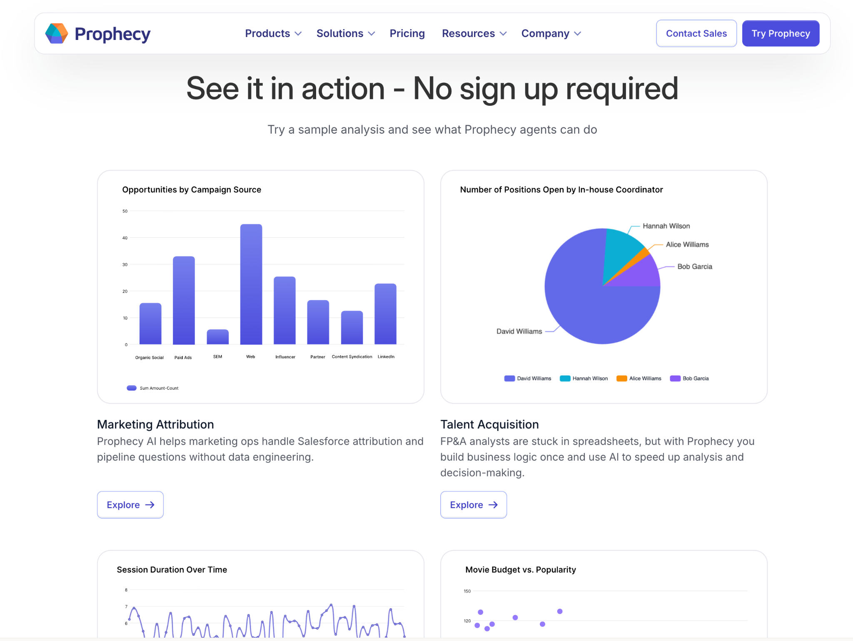Open the Opportunities by Campaign Source chart card

(x=261, y=286)
